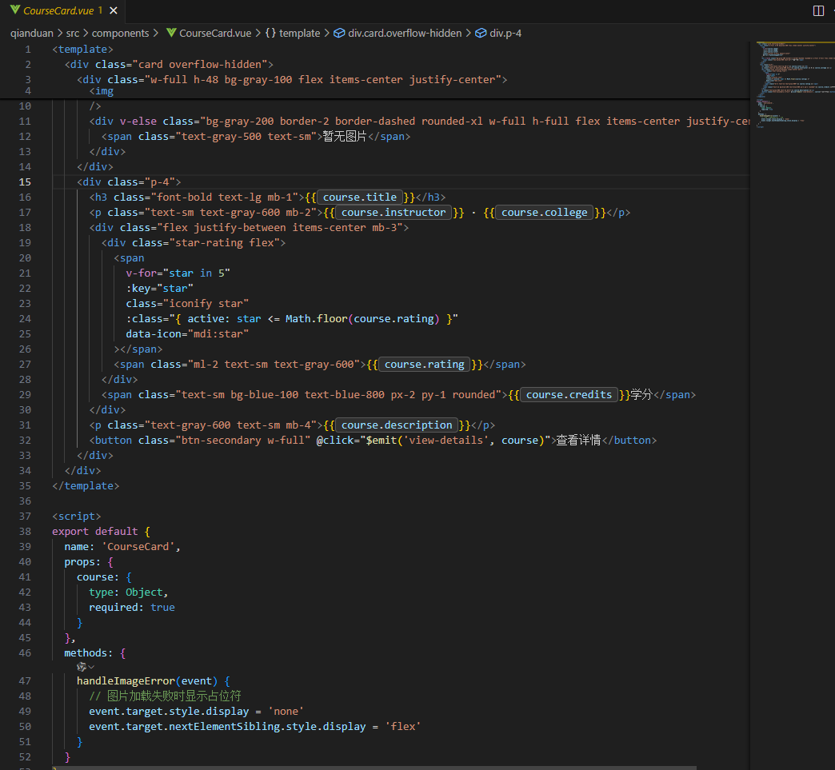Open the components breadcrumb folder

tap(120, 33)
